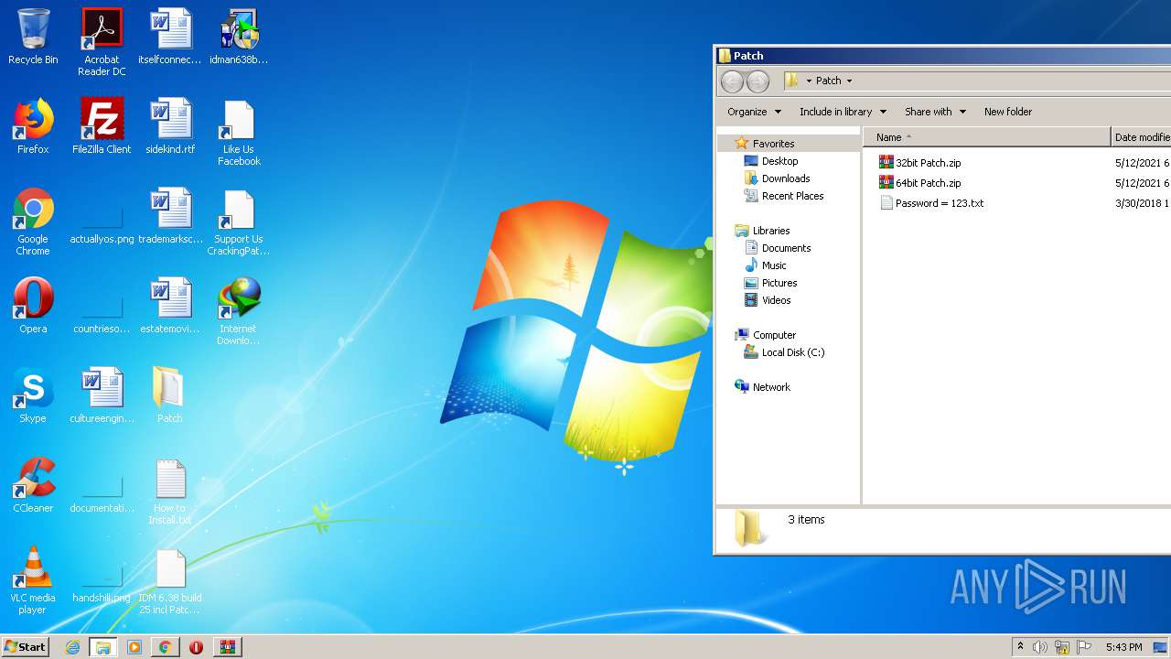Click the New folder button

(1008, 112)
